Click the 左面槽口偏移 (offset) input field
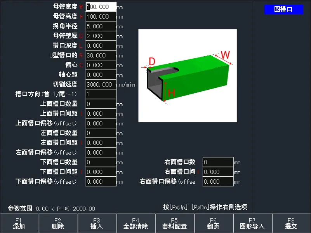The width and height of the screenshot is (311, 233). [101, 153]
